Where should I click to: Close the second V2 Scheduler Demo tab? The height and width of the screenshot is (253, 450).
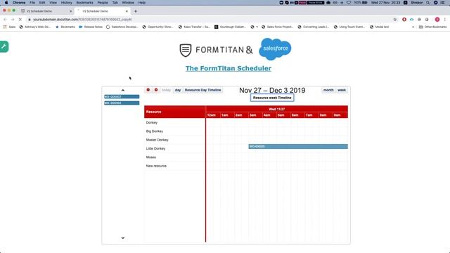127,11
